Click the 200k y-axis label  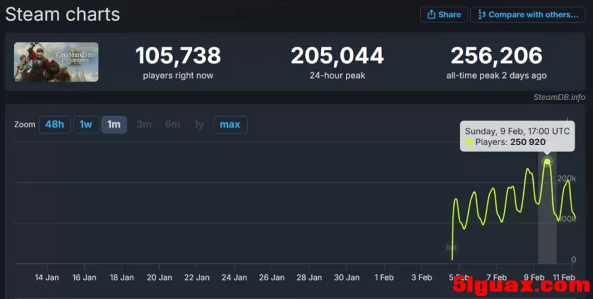(566, 179)
